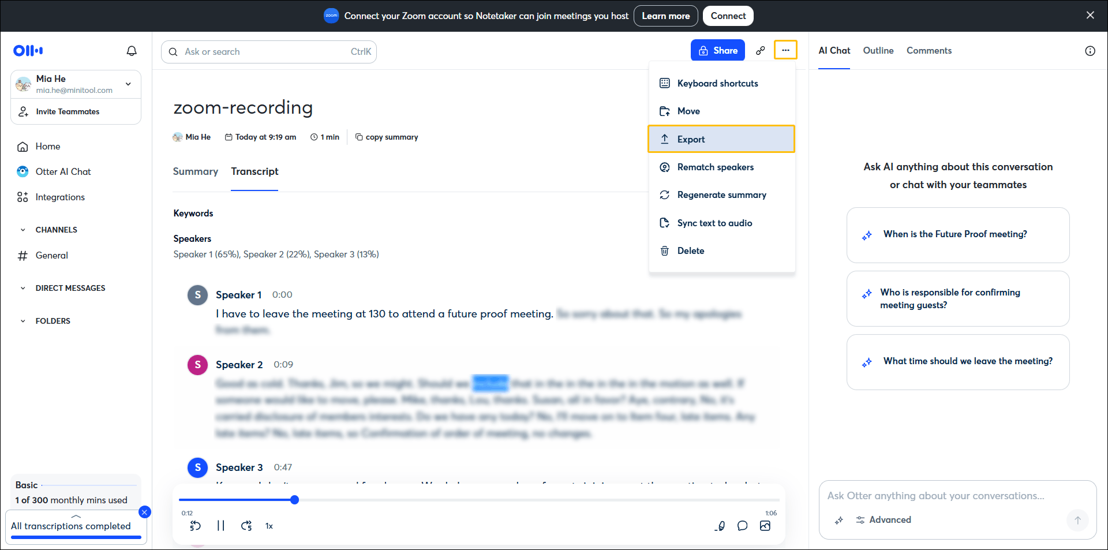This screenshot has width=1108, height=550.
Task: Dismiss the transcription completed notification
Action: (145, 512)
